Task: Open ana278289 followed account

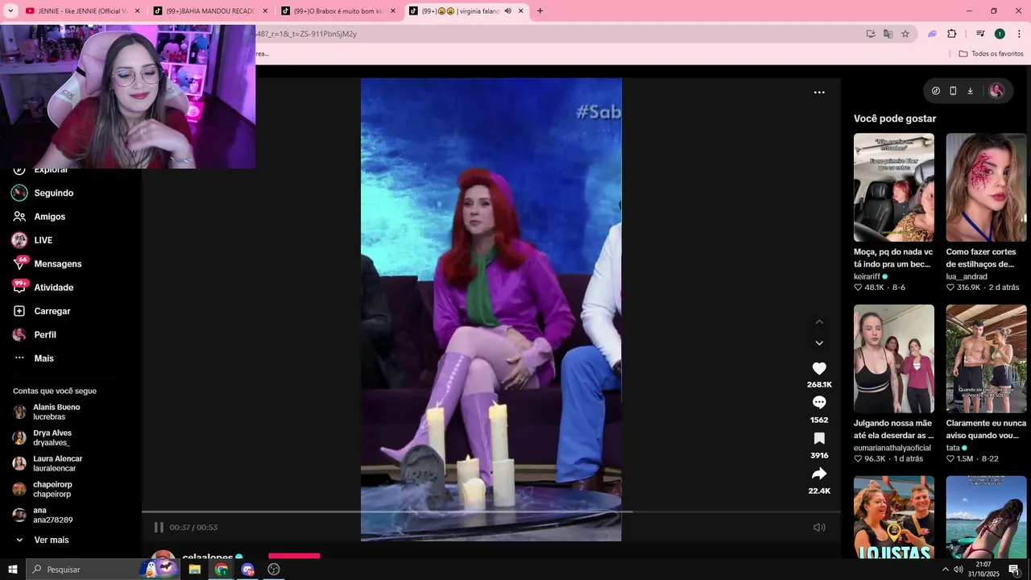Action: [x=52, y=515]
